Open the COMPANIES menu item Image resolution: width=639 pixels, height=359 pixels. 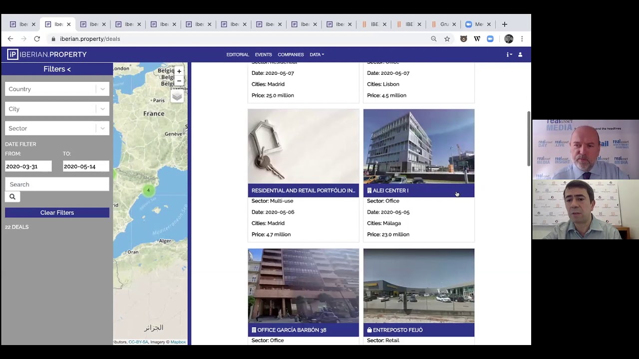[291, 54]
